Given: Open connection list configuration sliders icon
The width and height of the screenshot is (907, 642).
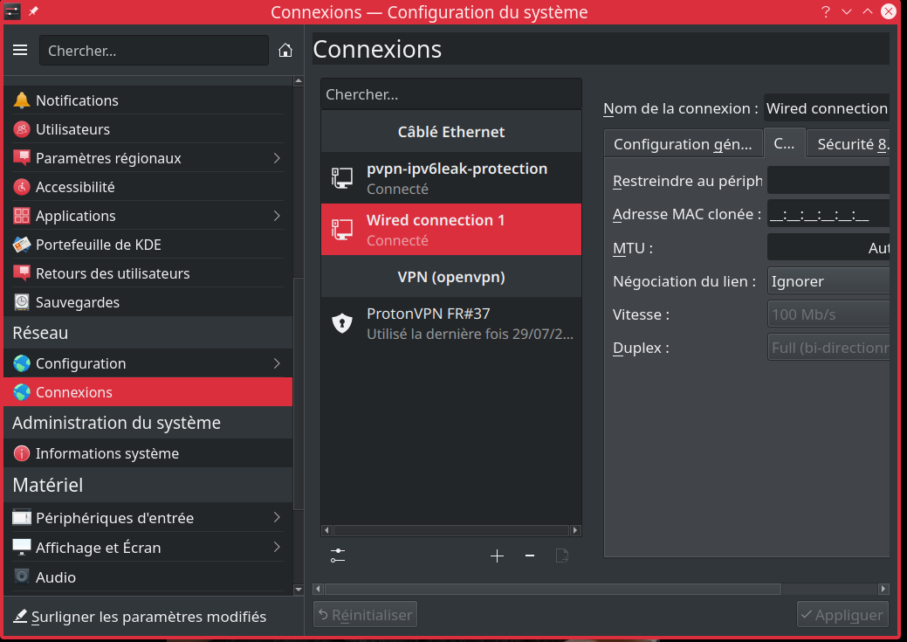Looking at the screenshot, I should click(339, 556).
